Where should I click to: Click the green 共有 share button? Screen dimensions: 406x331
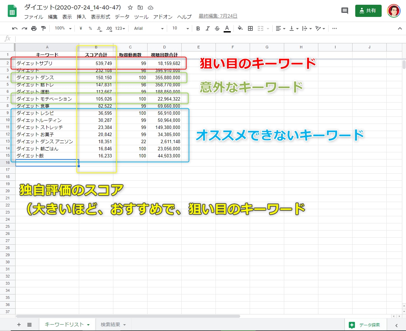[368, 10]
